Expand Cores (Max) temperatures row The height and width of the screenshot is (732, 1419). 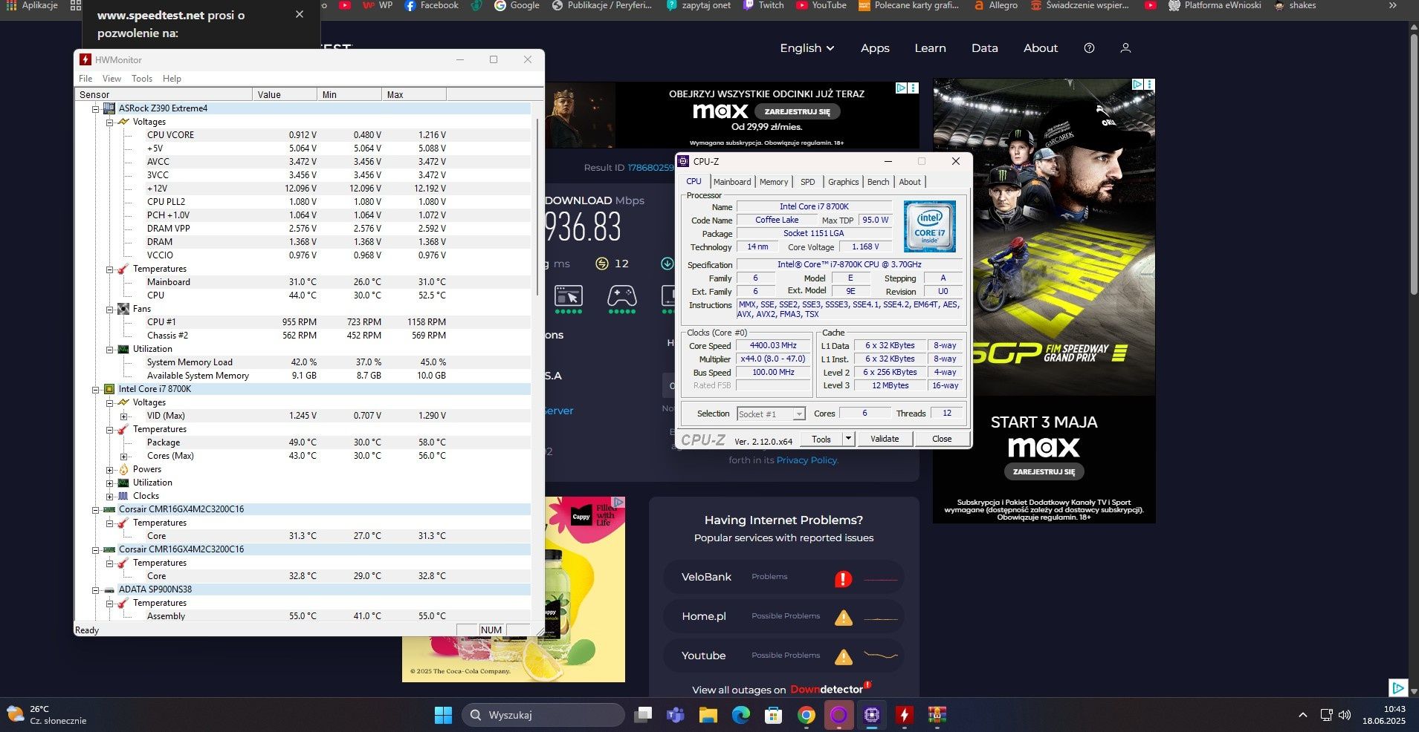[x=123, y=456]
